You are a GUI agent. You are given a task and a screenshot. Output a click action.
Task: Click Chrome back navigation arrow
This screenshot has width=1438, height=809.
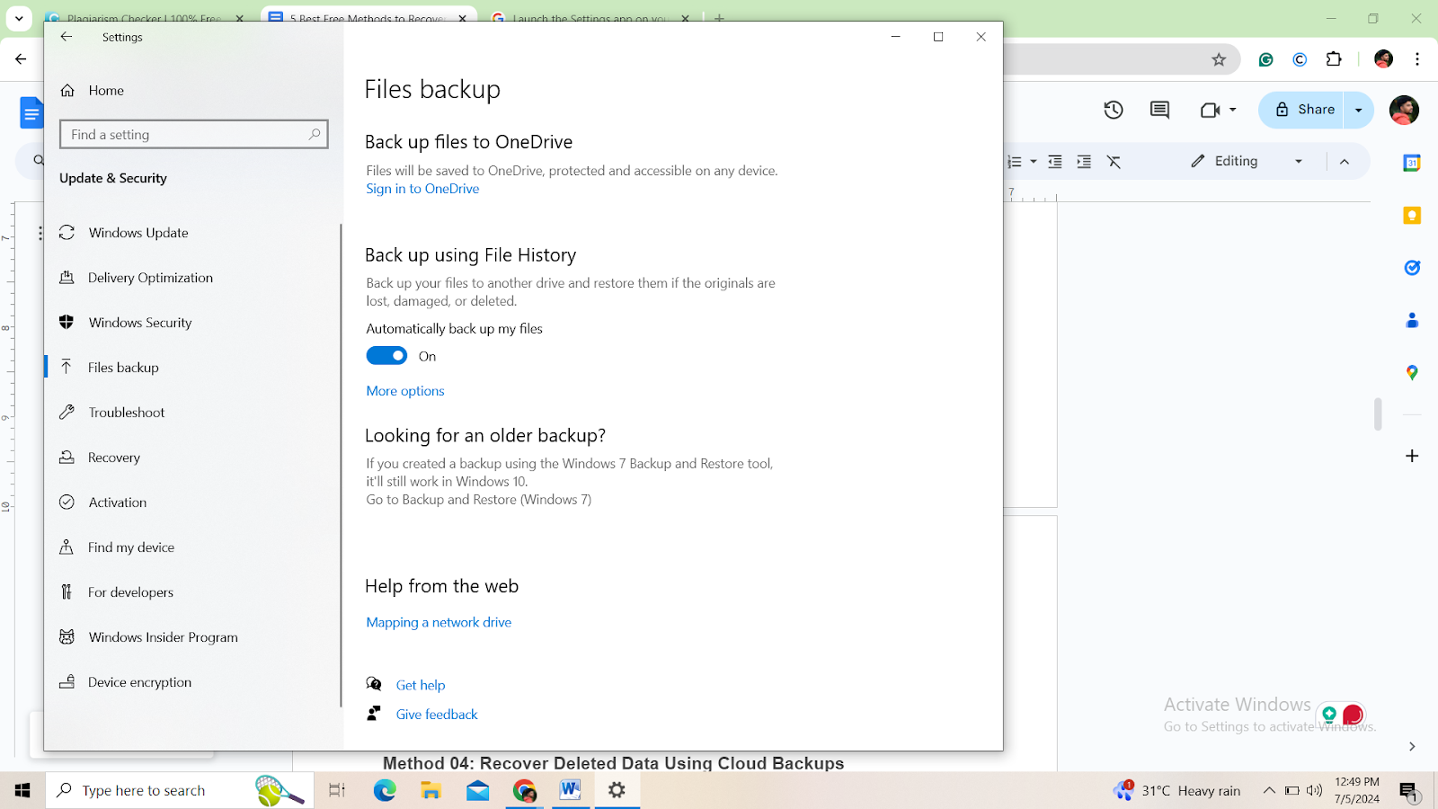21,59
